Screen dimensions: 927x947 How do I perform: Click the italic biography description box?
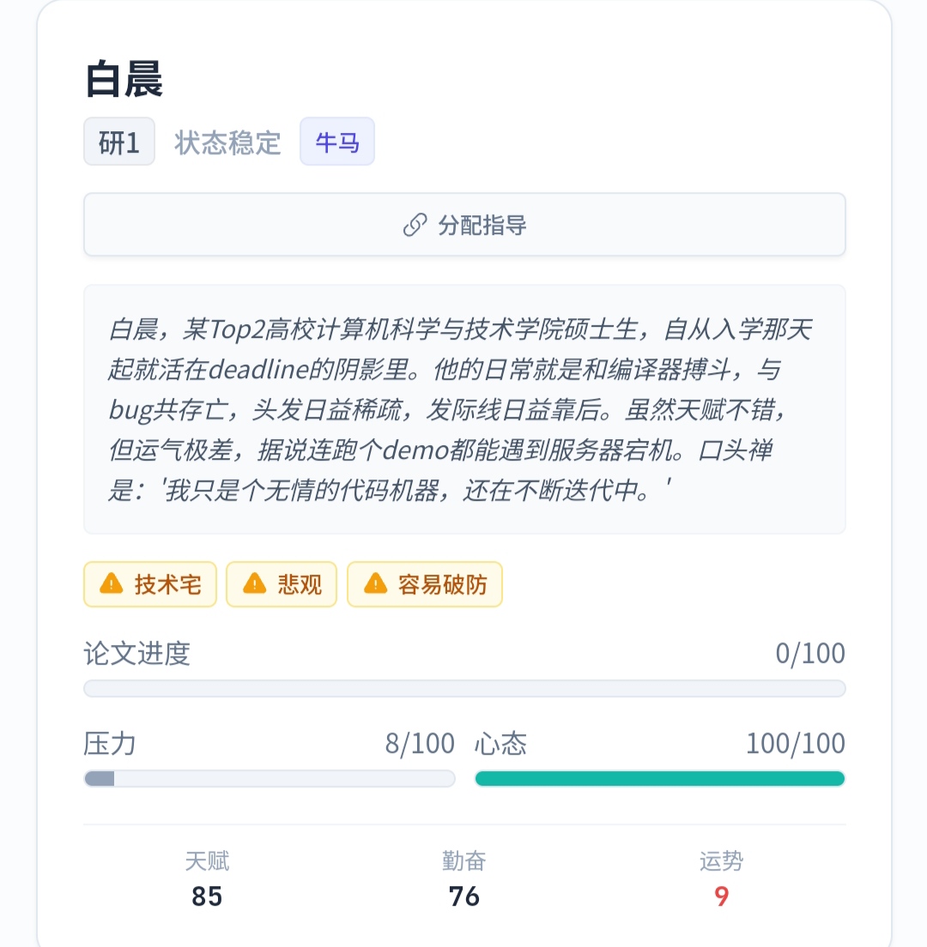tap(464, 409)
